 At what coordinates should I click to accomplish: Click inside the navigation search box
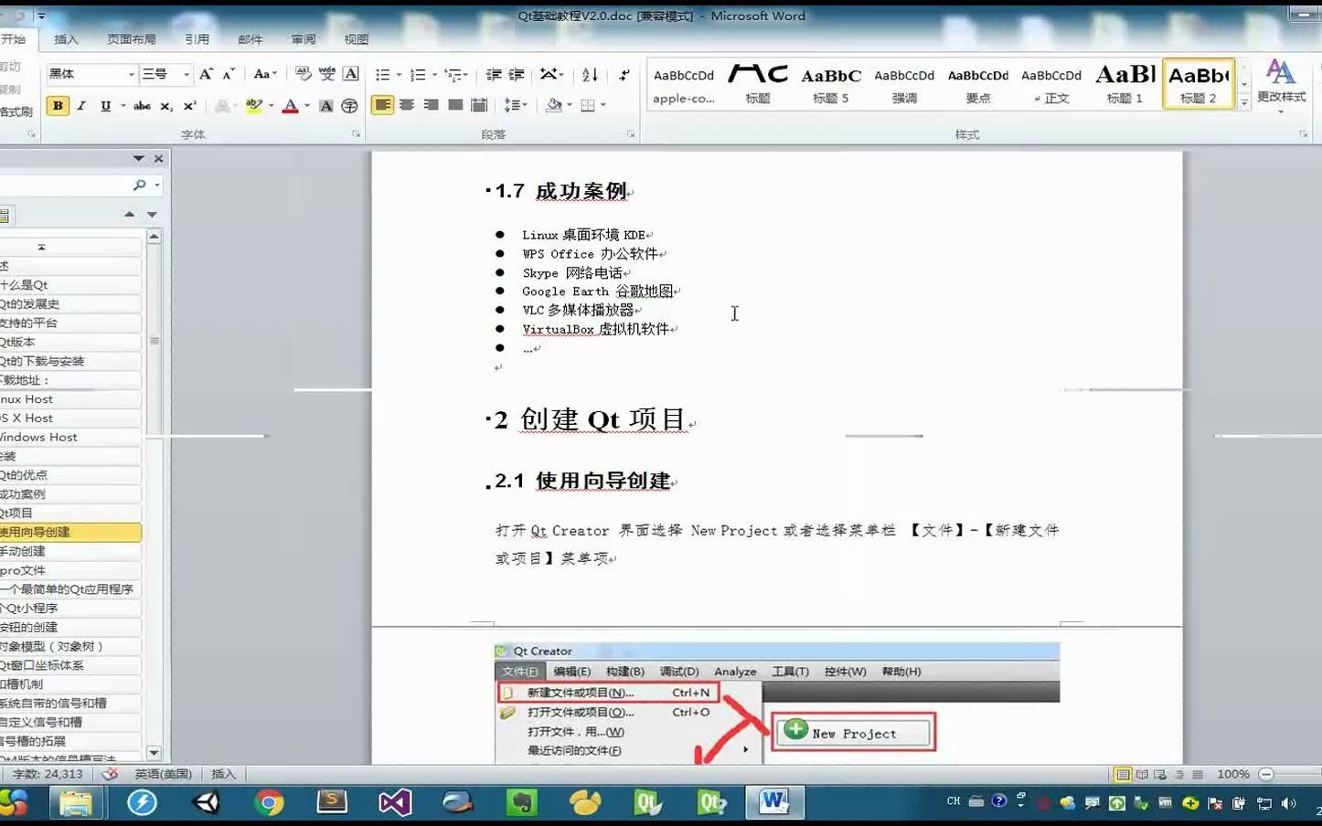point(66,185)
